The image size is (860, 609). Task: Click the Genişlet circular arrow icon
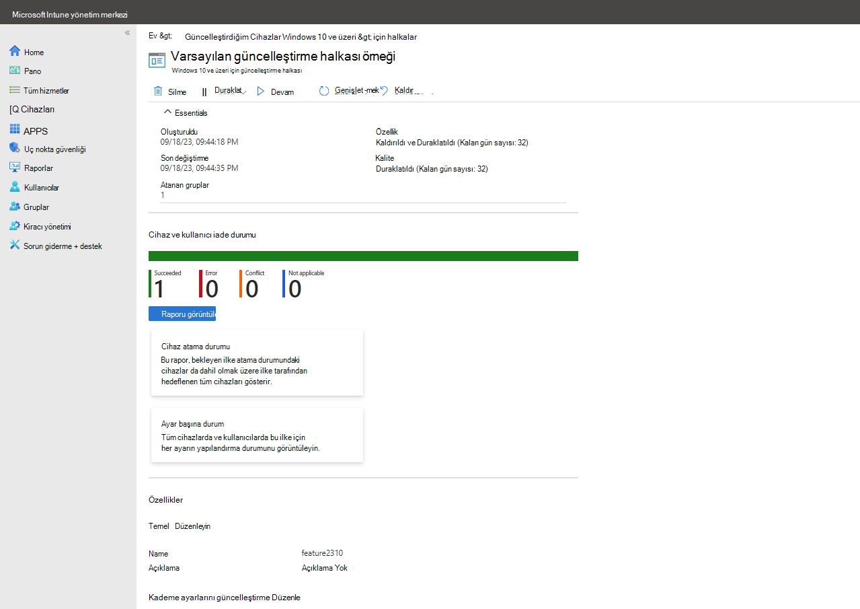pos(324,92)
